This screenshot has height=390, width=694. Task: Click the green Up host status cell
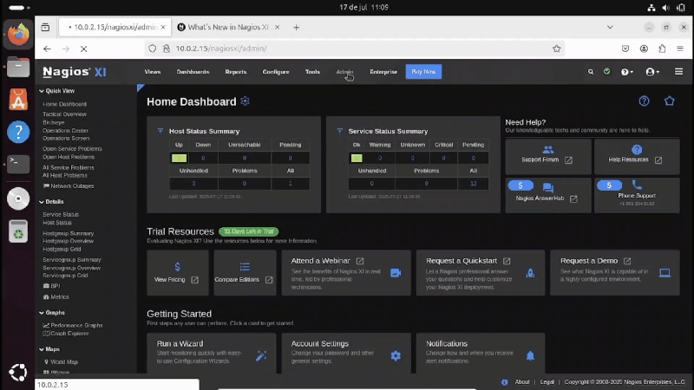(x=179, y=158)
